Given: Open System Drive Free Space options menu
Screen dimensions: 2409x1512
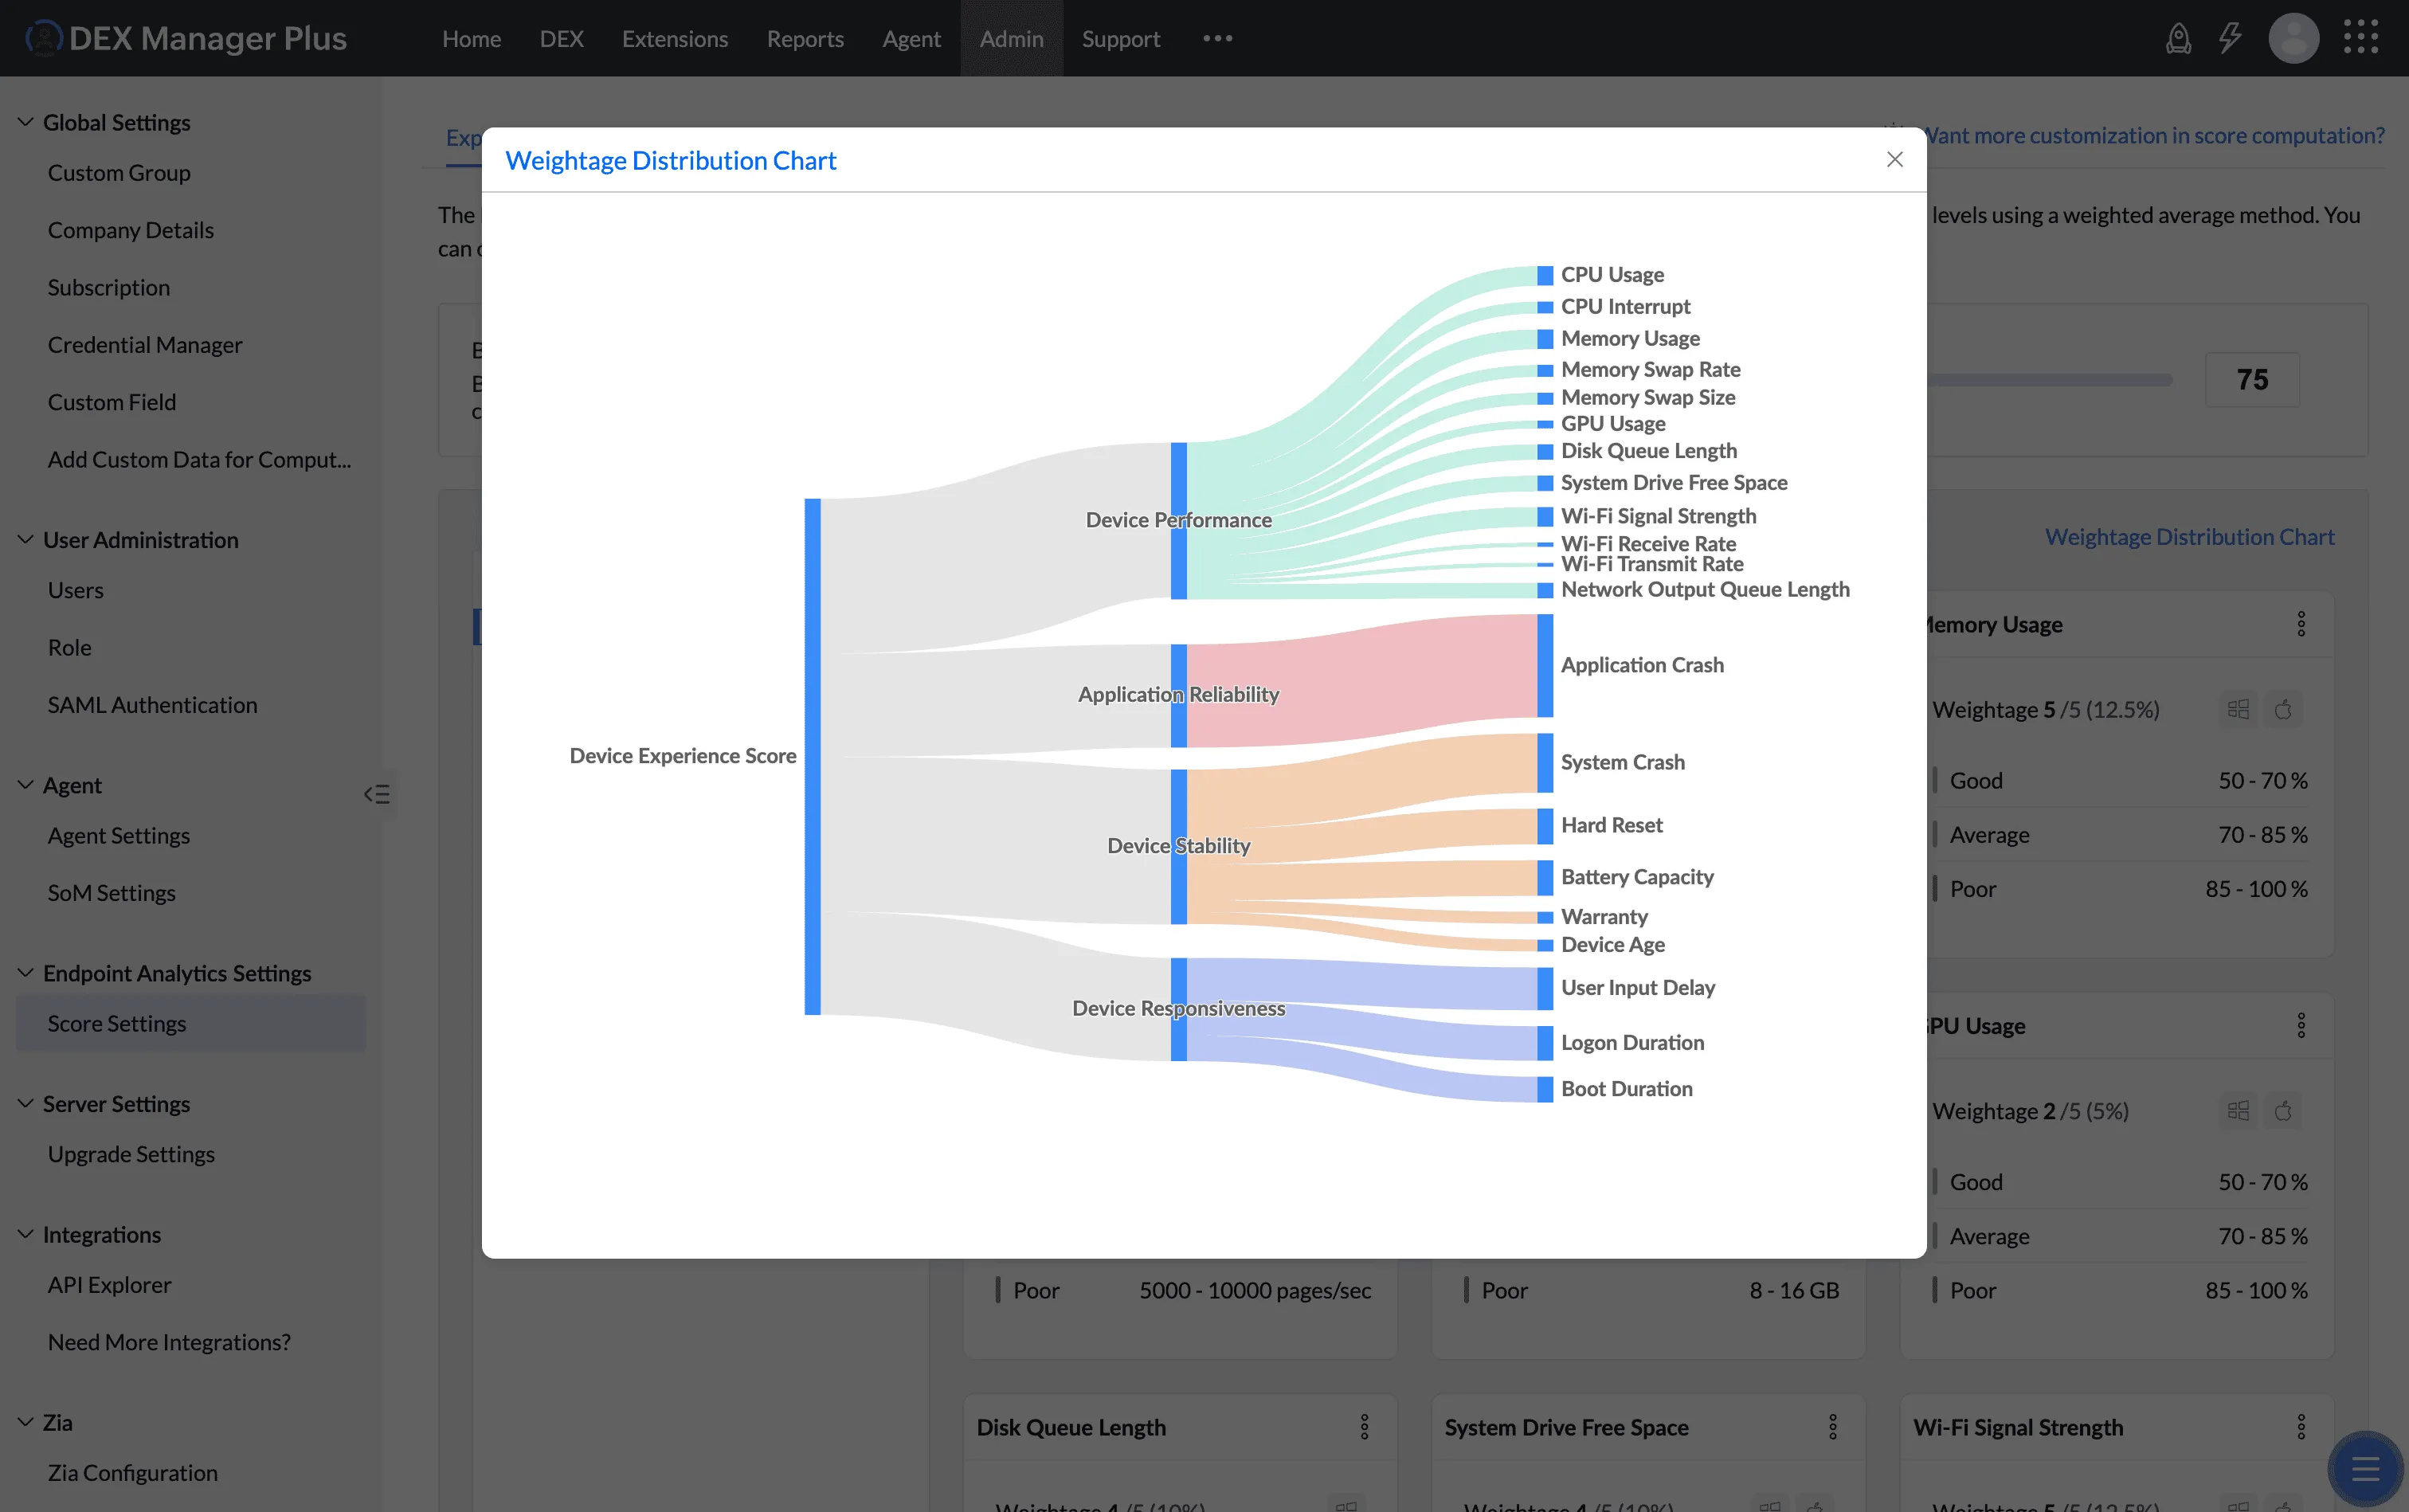Looking at the screenshot, I should coord(1833,1427).
